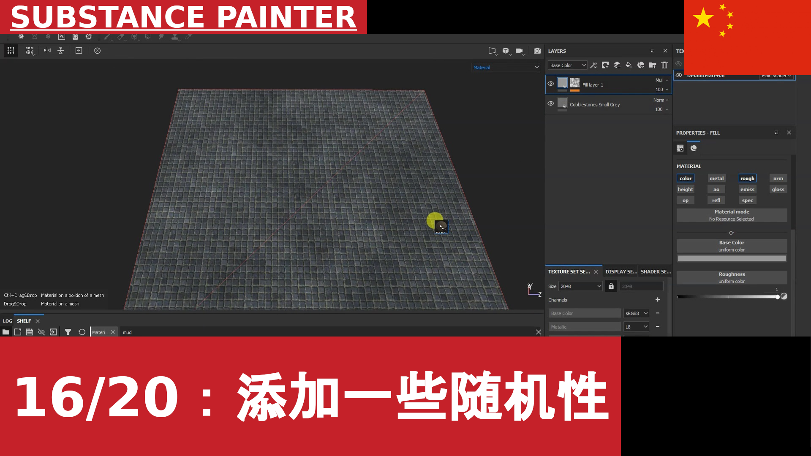Click the center pivot square icon

click(79, 51)
